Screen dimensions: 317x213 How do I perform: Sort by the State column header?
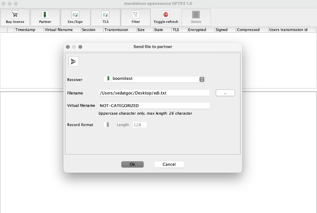162,30
